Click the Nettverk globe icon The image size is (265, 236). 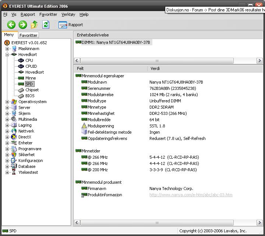point(14,131)
